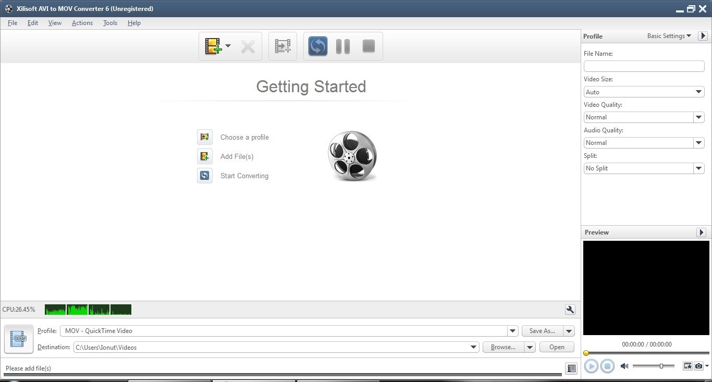Mute audio with the speaker icon

624,366
